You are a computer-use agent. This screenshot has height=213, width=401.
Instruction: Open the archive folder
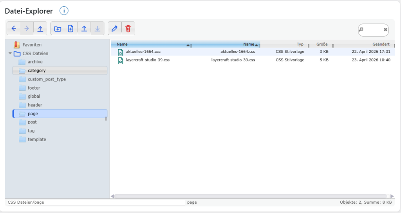pyautogui.click(x=35, y=62)
